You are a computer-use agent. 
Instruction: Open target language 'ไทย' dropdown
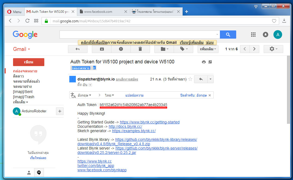pyautogui.click(x=109, y=95)
